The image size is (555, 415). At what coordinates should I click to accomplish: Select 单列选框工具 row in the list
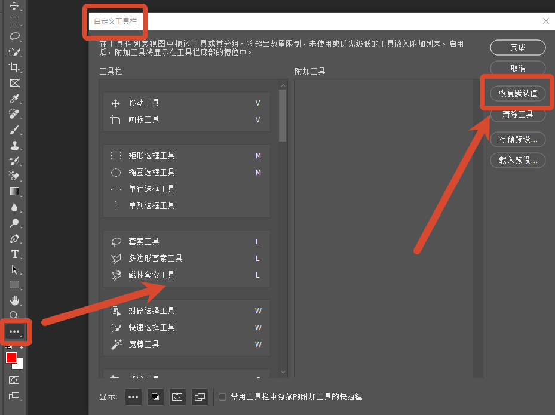coord(186,205)
